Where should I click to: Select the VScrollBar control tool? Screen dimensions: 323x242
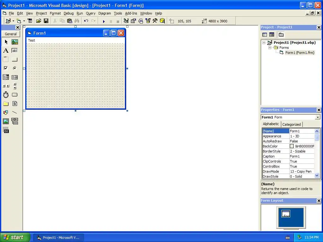click(15, 86)
